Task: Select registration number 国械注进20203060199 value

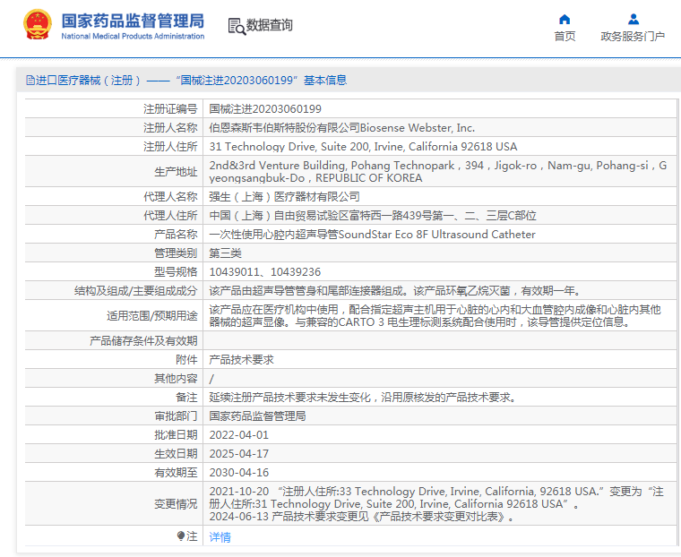Action: pyautogui.click(x=265, y=109)
